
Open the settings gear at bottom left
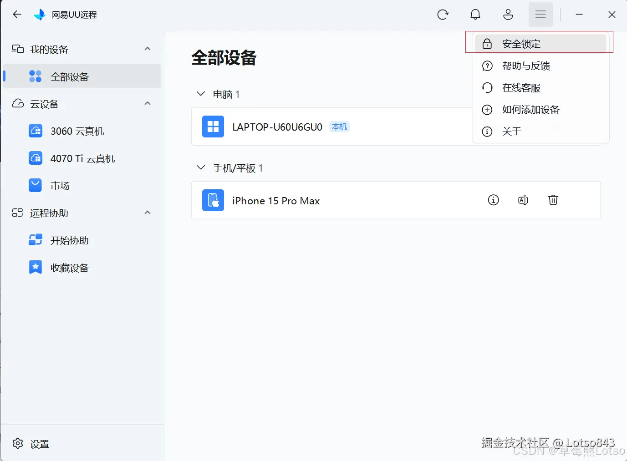(x=18, y=443)
